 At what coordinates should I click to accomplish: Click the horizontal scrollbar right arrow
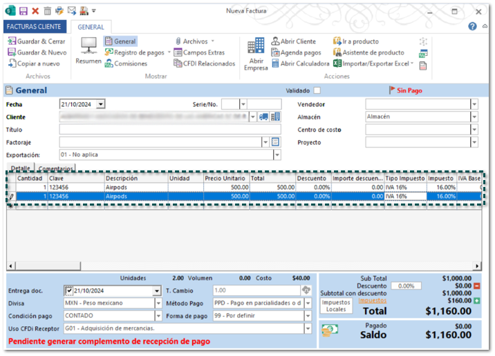tap(477, 266)
